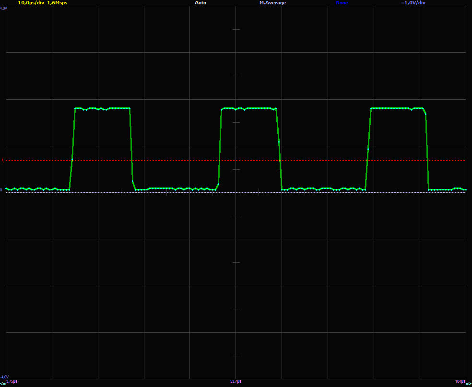The image size is (472, 387).
Task: Select the M.Average acquisition mode label
Action: click(x=272, y=3)
